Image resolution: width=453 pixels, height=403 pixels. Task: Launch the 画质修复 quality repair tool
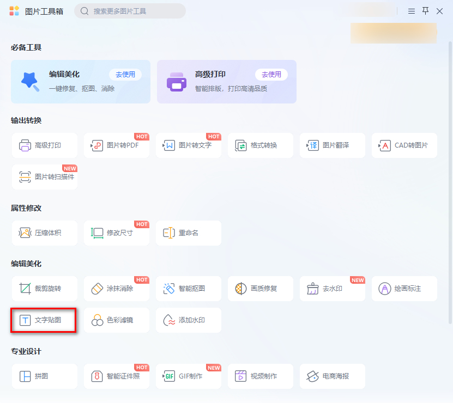(260, 288)
